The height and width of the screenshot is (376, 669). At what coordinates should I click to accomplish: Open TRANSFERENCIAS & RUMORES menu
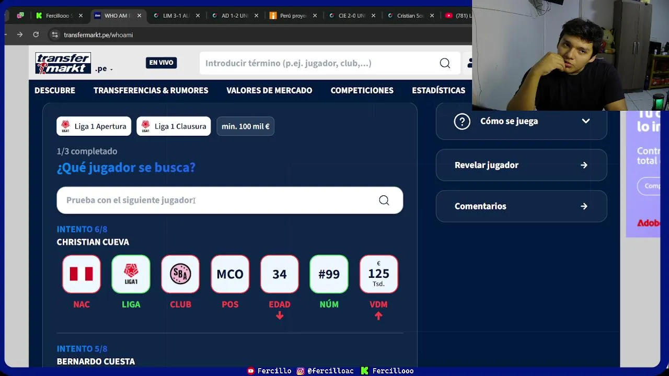151,90
